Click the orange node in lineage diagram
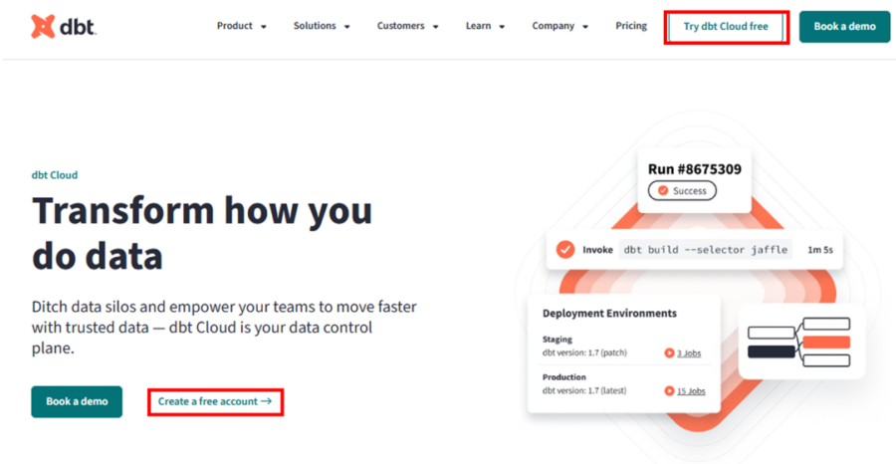Screen dimensions: 896x464 coord(826,343)
